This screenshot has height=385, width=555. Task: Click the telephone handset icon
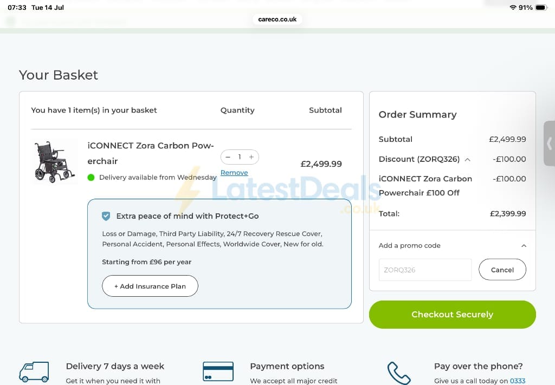(398, 373)
